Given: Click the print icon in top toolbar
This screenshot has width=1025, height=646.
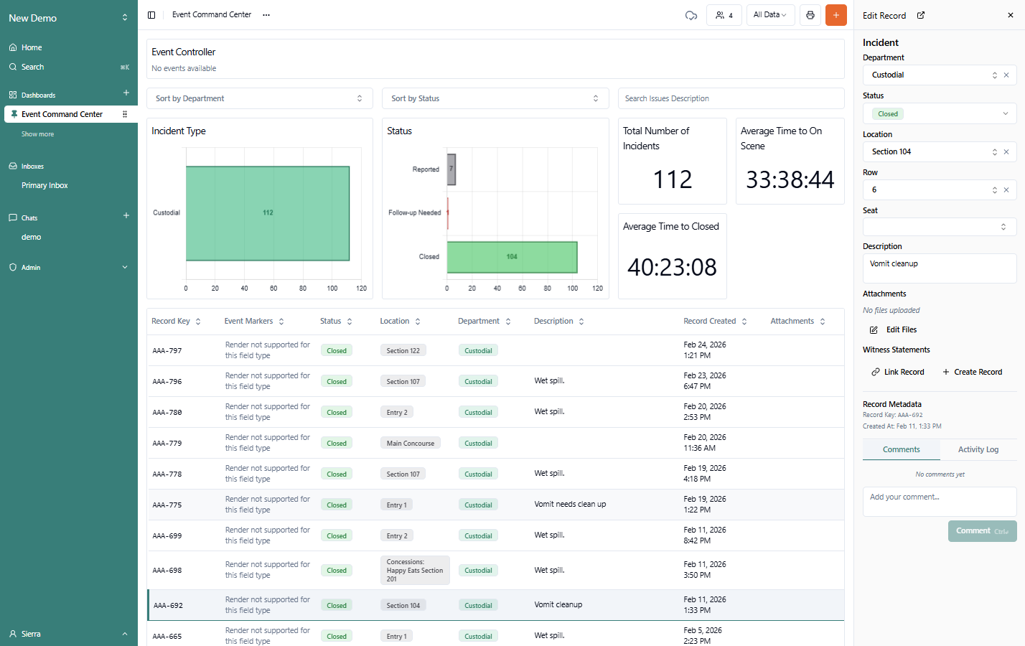Looking at the screenshot, I should pyautogui.click(x=810, y=15).
